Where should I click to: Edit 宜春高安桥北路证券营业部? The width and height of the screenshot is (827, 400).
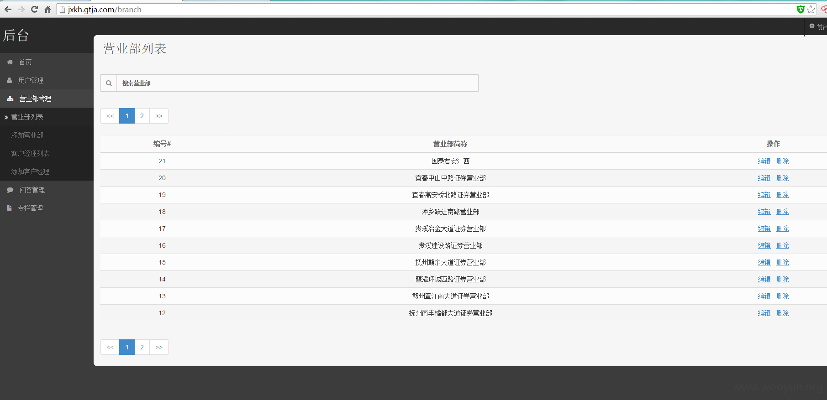click(764, 195)
